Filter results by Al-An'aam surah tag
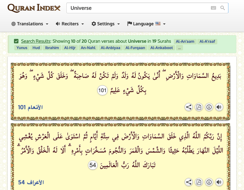244x190 pixels. point(185,41)
